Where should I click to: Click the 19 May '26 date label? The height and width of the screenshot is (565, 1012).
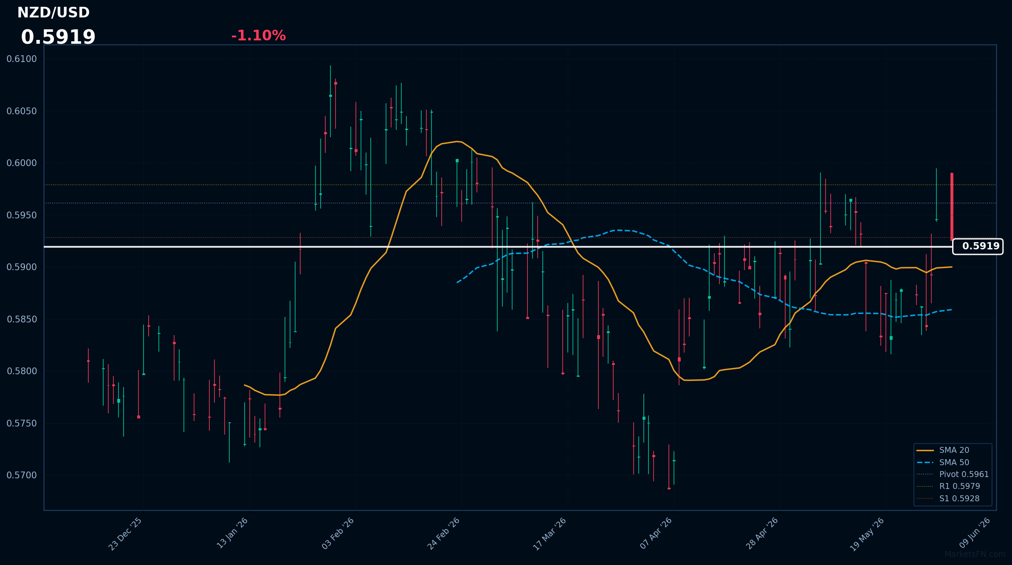(867, 534)
